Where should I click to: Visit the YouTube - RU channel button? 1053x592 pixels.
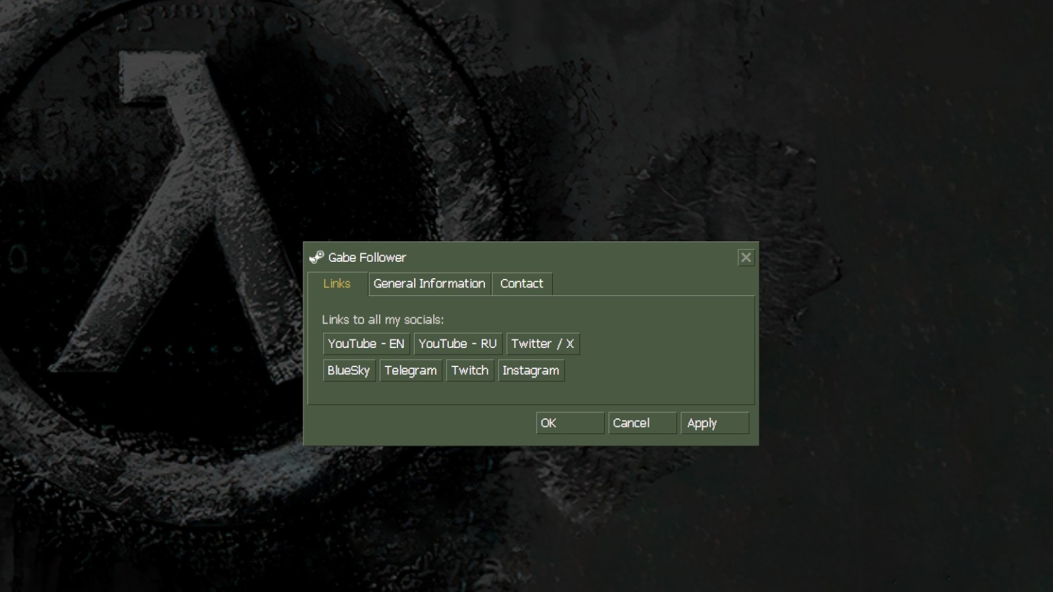point(457,344)
